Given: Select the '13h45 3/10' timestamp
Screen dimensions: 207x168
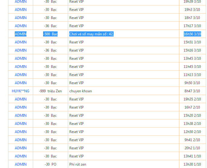Looking at the screenshot, I should [x=192, y=59].
